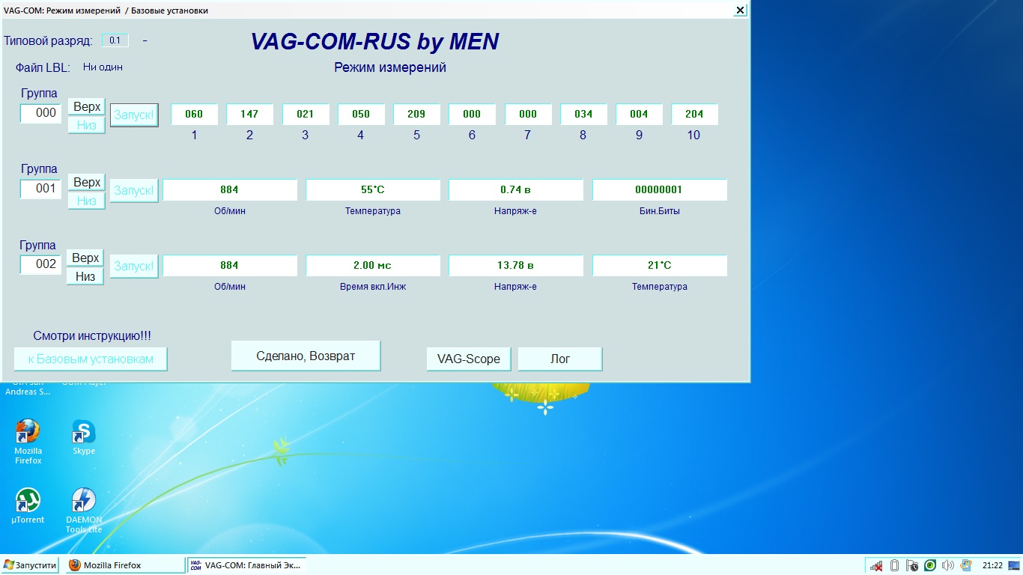Open Mozilla Firefox desktop shortcut
Image resolution: width=1023 pixels, height=575 pixels.
[x=28, y=442]
